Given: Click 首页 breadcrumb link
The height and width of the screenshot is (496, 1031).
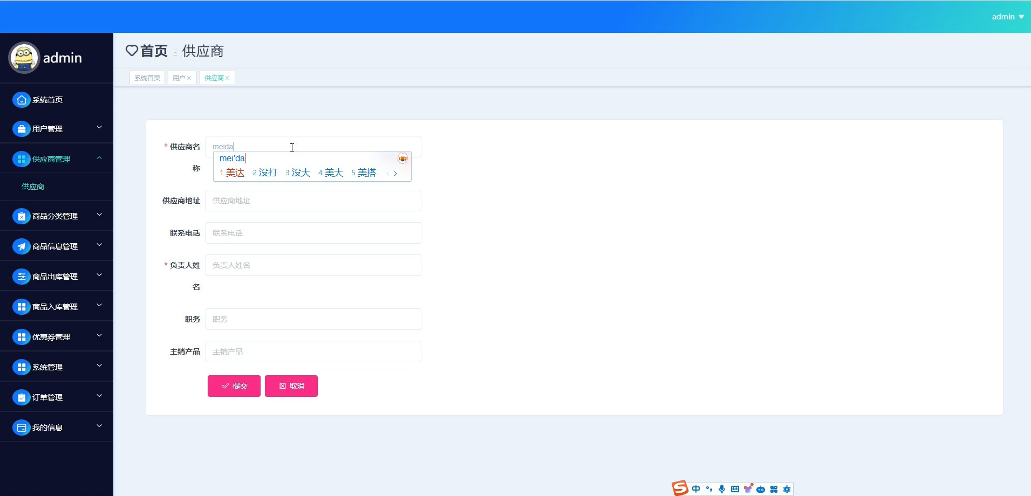Looking at the screenshot, I should [x=154, y=51].
